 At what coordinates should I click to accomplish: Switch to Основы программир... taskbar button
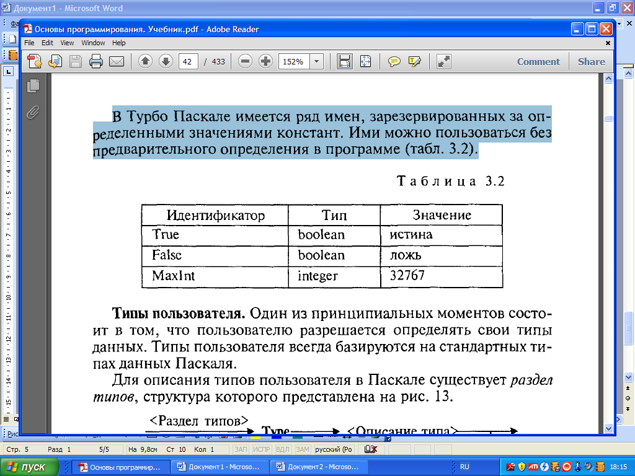[x=120, y=467]
